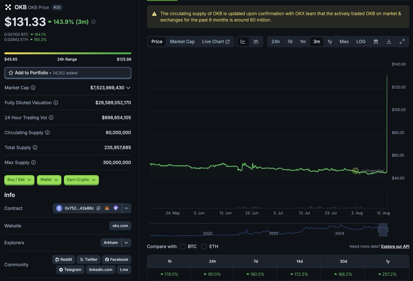
Task: Set the chart range to 1m
Action: (303, 42)
